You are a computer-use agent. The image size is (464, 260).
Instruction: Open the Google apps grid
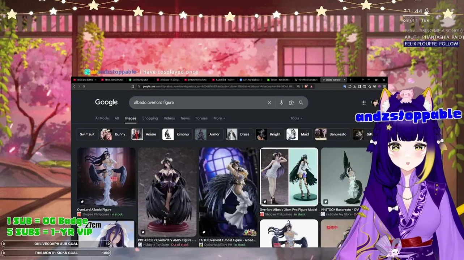[363, 103]
